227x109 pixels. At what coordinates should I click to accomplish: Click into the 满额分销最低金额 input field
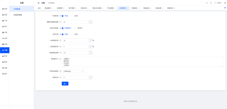(x=75, y=22)
